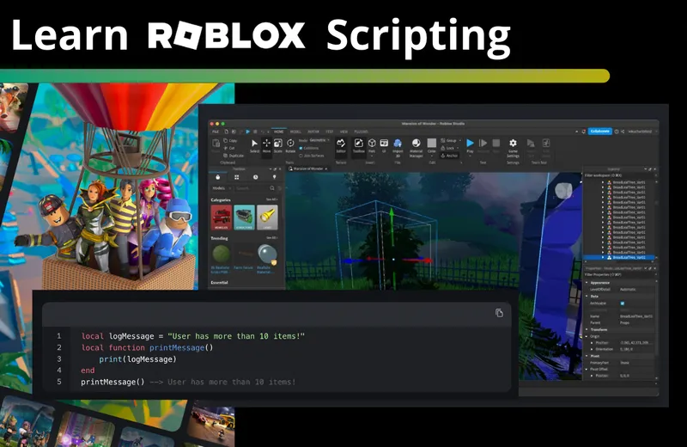This screenshot has width=687, height=447.
Task: Click the Filter workspace field in Explorer
Action: (618, 175)
